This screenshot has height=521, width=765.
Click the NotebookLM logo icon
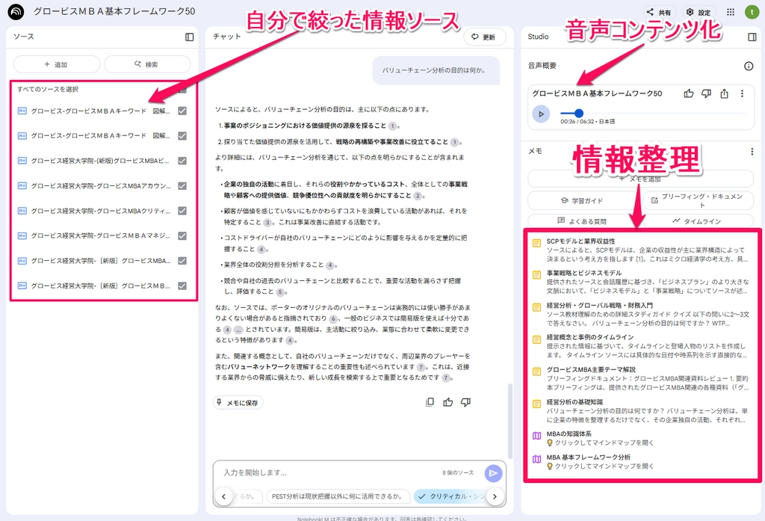pyautogui.click(x=16, y=12)
